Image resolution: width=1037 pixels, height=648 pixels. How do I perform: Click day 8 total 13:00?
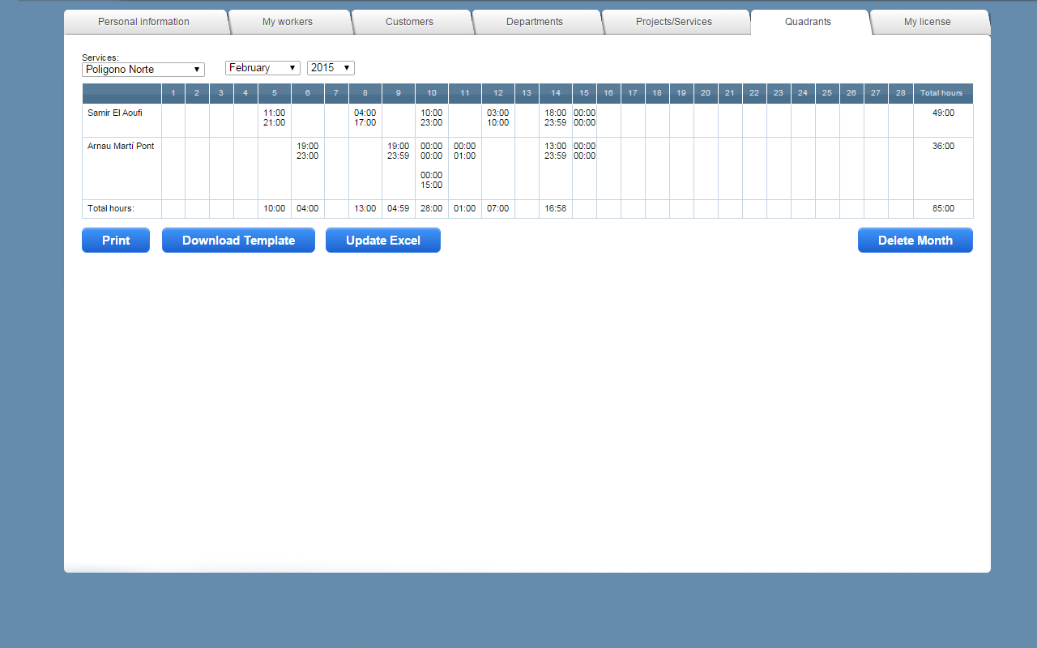(x=365, y=208)
